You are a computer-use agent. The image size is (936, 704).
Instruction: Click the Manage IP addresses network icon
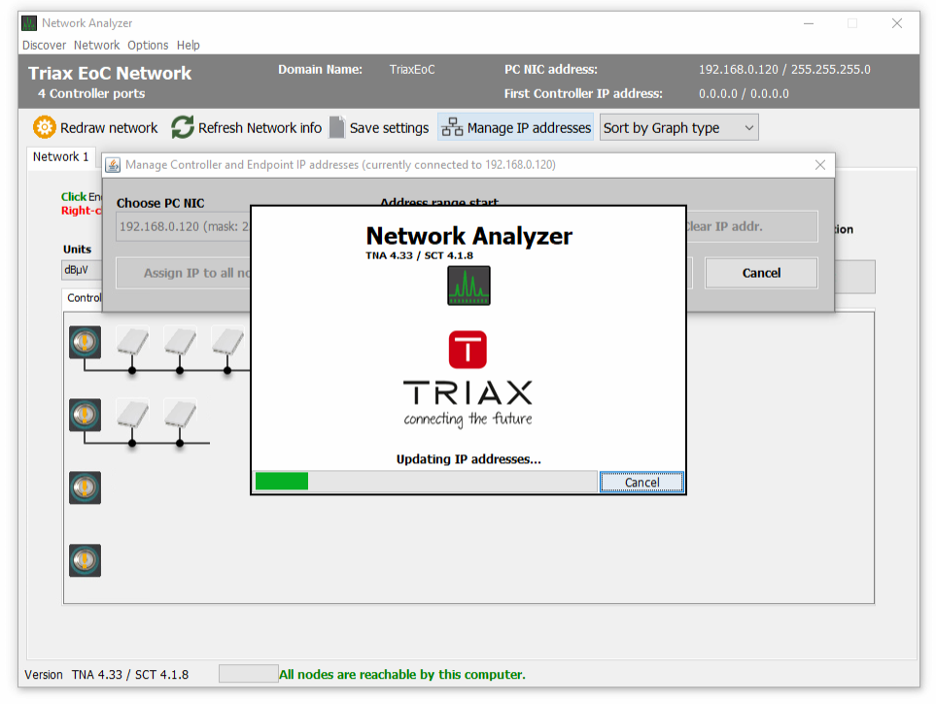pyautogui.click(x=452, y=127)
